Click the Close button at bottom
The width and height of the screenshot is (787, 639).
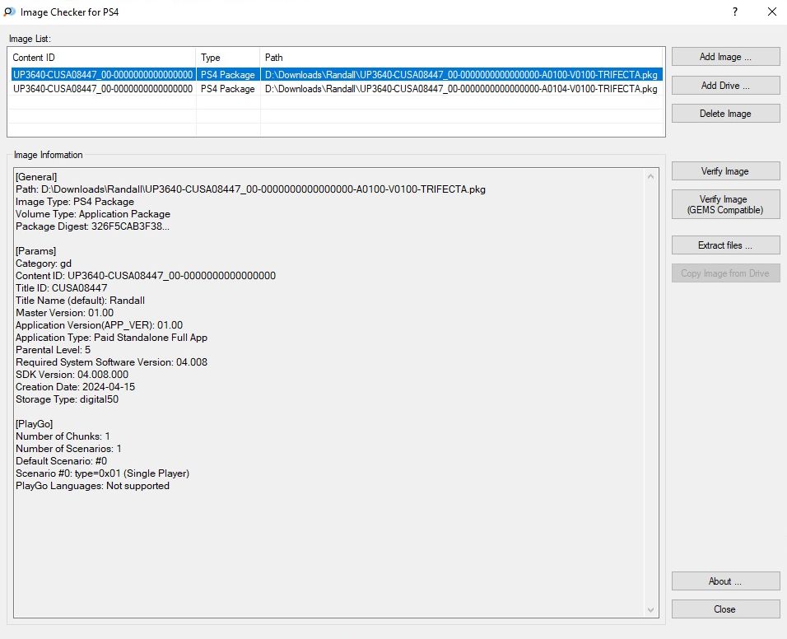click(x=725, y=609)
